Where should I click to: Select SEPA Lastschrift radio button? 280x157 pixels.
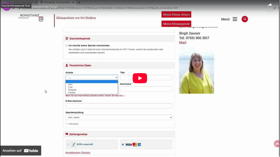click(x=68, y=144)
